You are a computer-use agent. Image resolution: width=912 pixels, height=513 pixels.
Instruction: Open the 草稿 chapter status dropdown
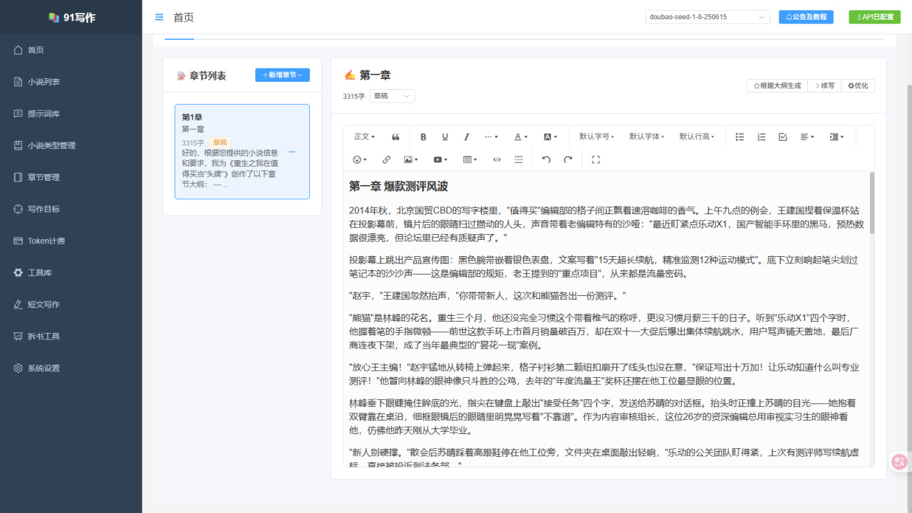coord(391,96)
